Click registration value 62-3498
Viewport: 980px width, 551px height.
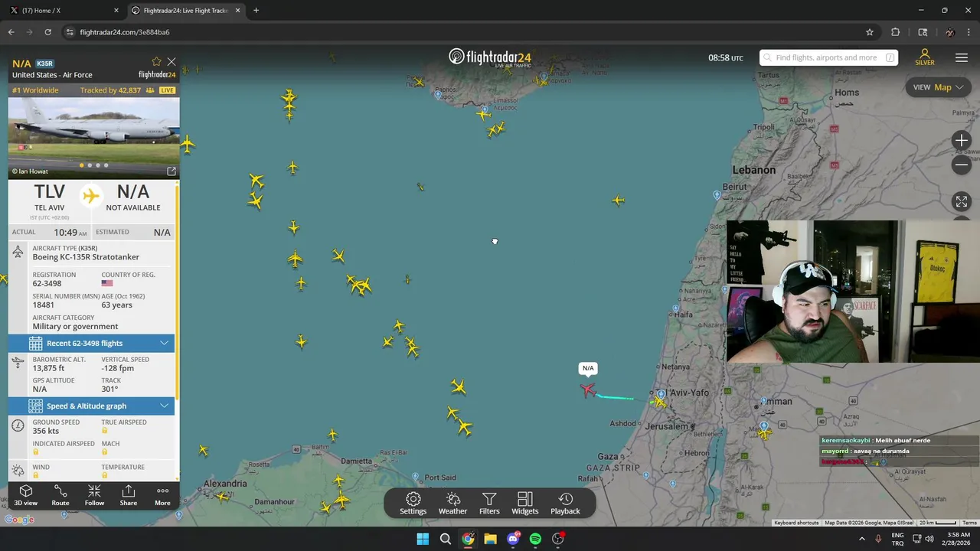[x=47, y=284]
